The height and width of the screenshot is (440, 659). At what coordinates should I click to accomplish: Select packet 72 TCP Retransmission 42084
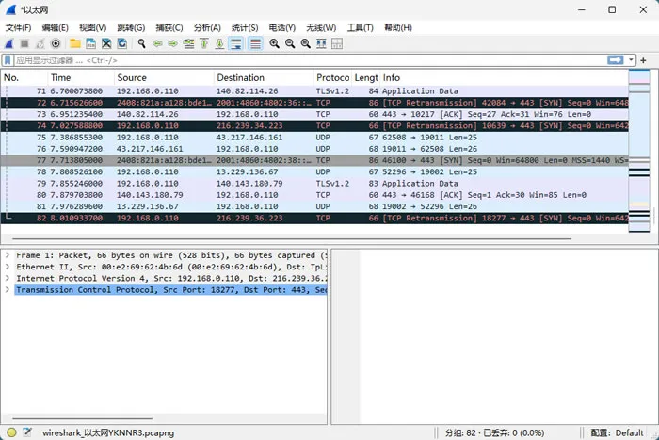click(314, 103)
